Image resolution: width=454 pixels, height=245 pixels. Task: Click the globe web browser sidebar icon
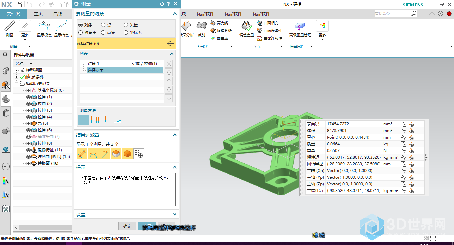click(x=6, y=149)
